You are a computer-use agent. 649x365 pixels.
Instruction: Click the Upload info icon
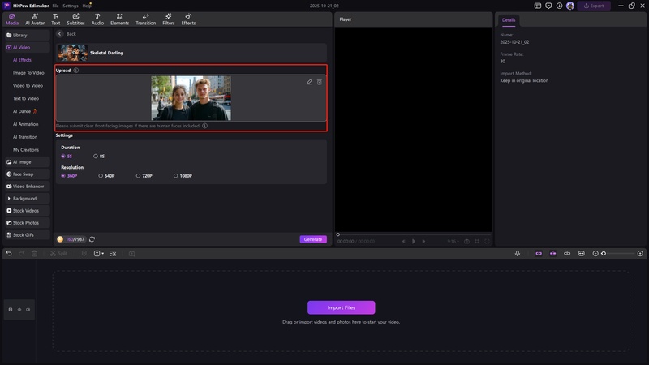(76, 71)
